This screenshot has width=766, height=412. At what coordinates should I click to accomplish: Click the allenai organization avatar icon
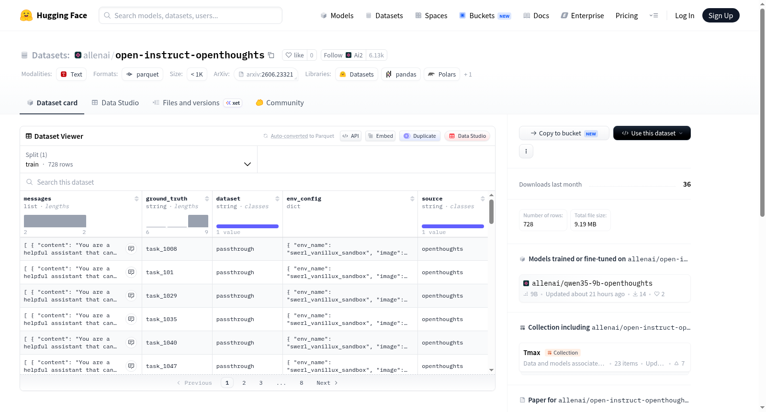click(78, 55)
